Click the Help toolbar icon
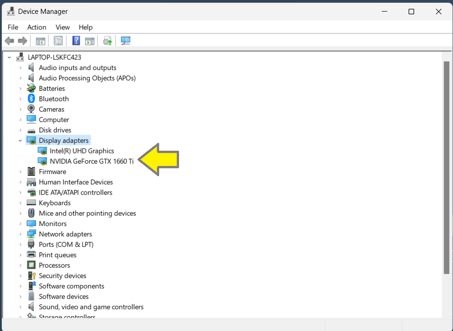Image resolution: width=453 pixels, height=331 pixels. [76, 41]
